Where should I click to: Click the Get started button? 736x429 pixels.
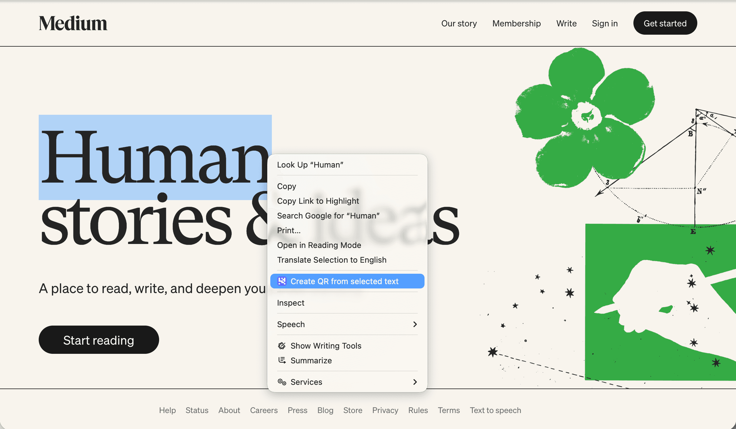coord(665,23)
